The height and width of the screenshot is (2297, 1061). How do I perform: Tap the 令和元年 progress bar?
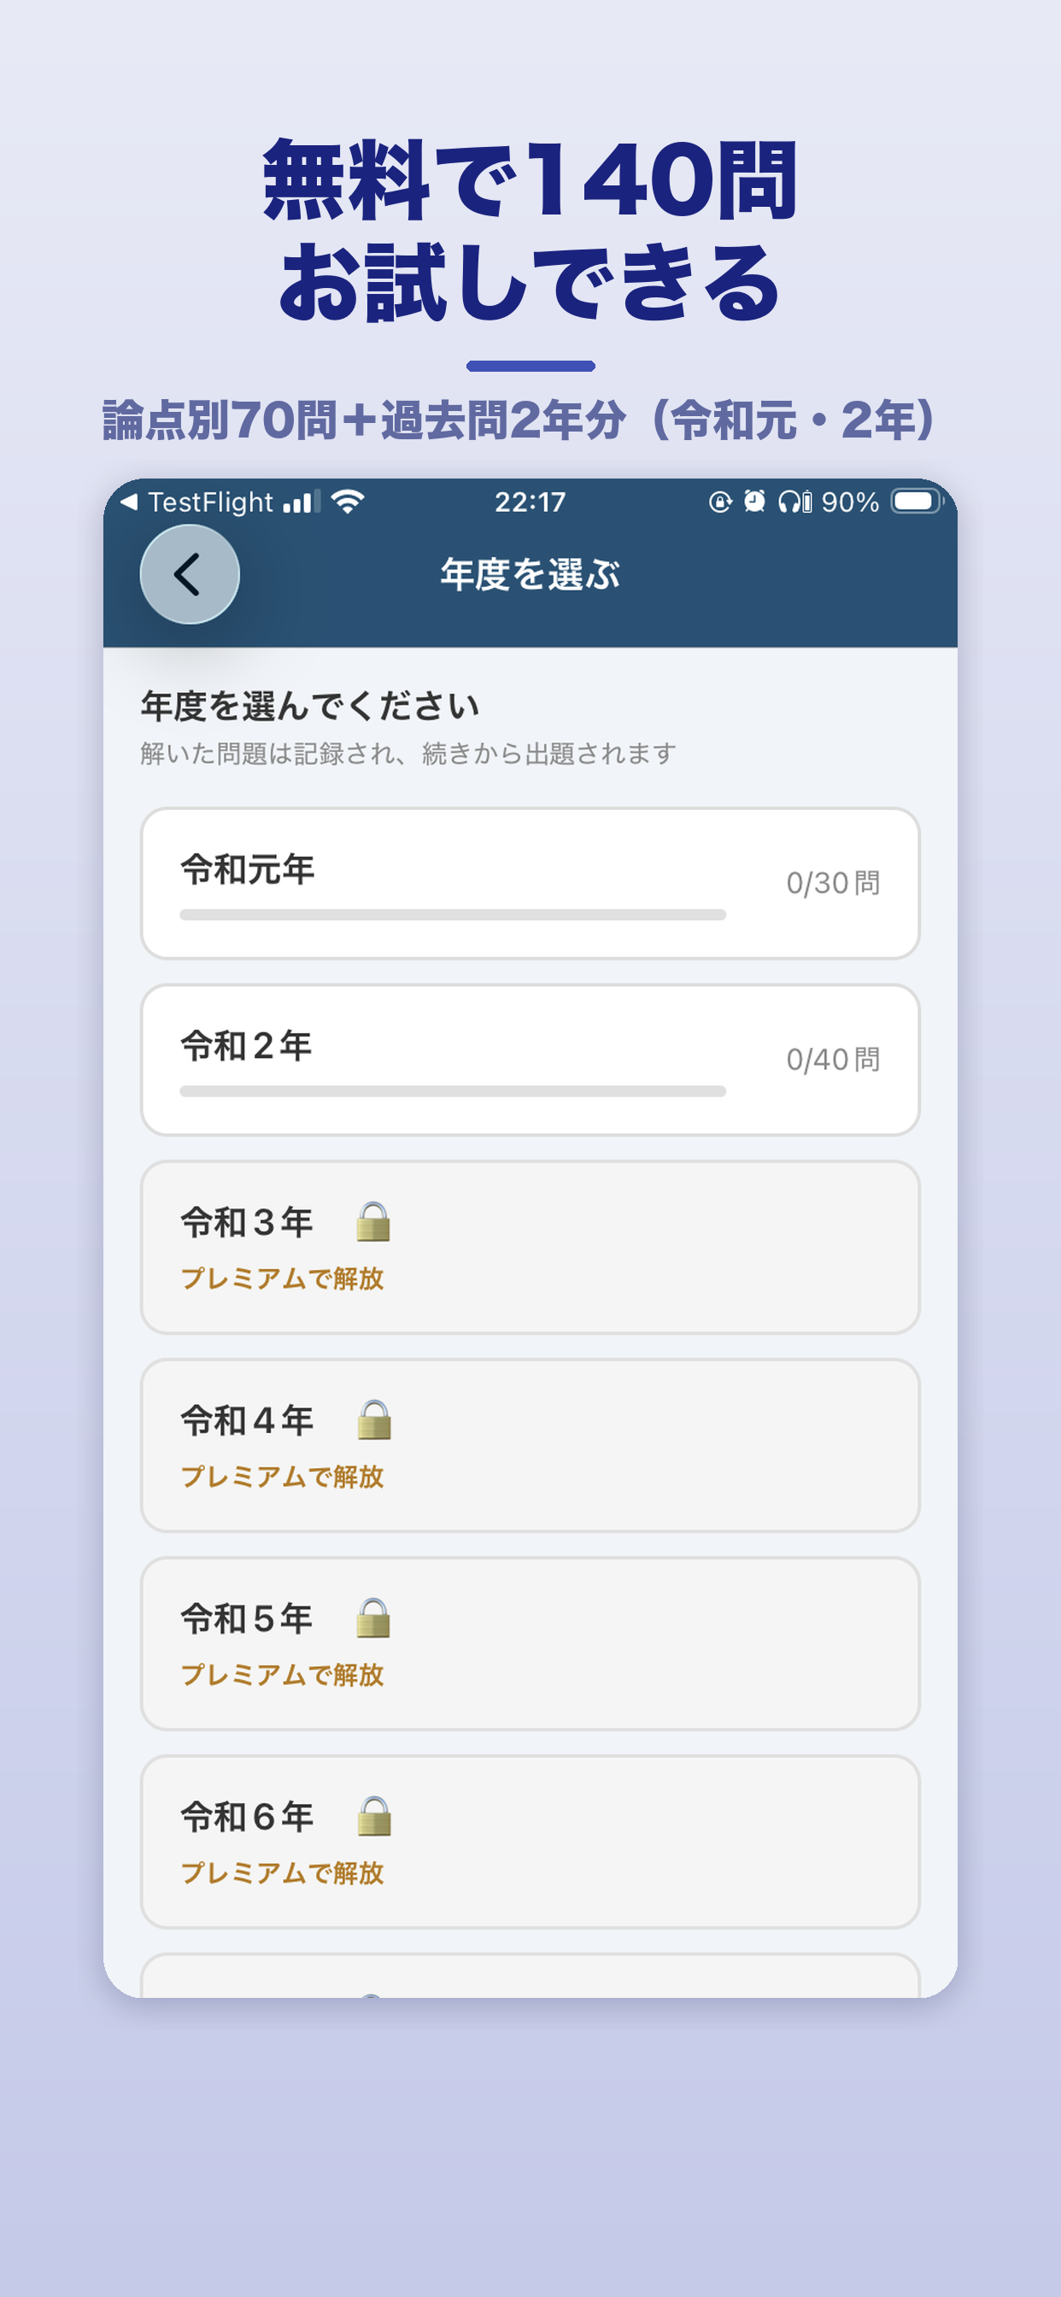coord(453,915)
